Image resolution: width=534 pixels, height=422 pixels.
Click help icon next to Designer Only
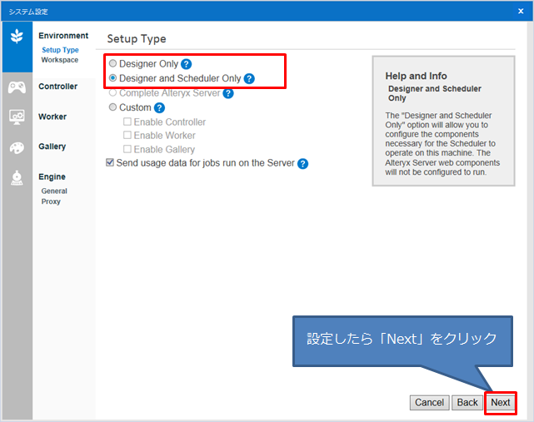click(187, 64)
